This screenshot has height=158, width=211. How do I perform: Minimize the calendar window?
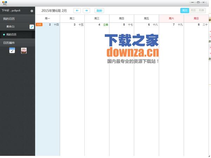click(193, 2)
